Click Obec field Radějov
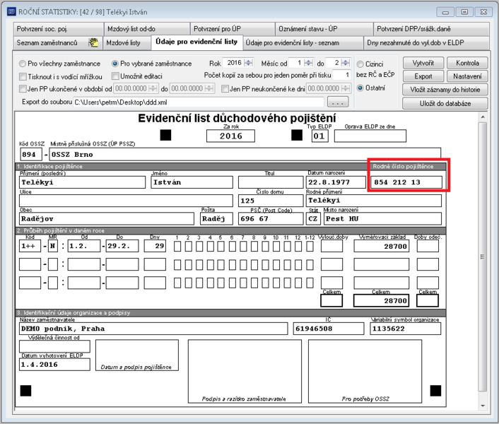Viewport: 499px width, 424px height. pyautogui.click(x=107, y=219)
